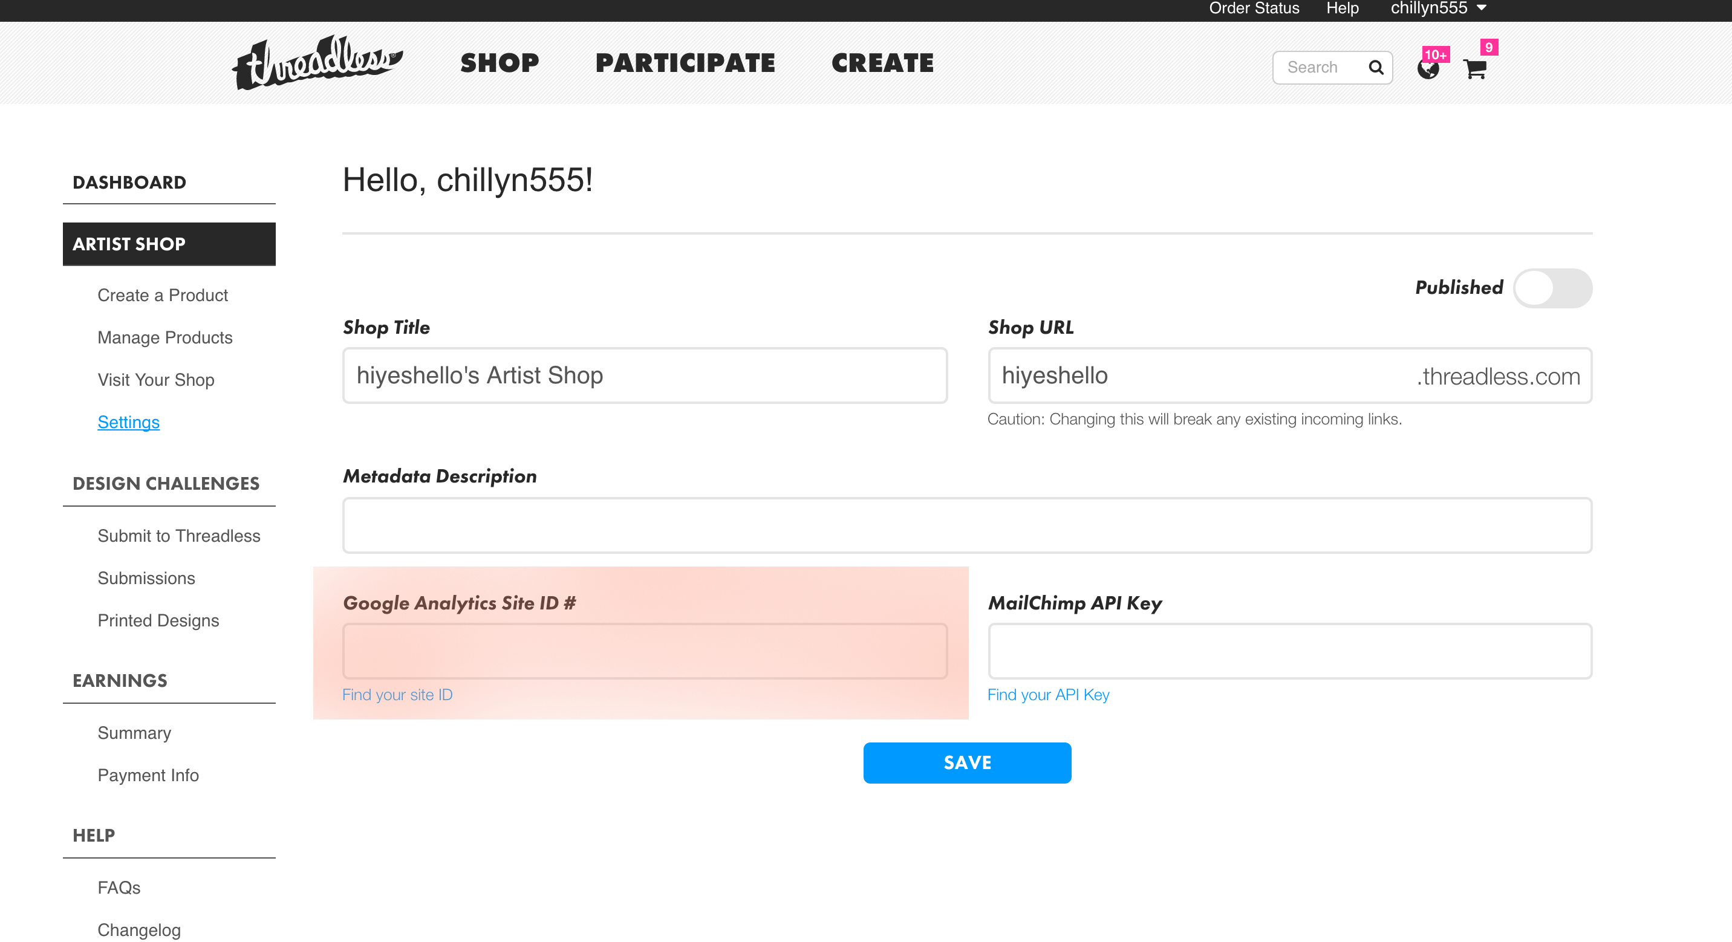Open the earnings Summary page
This screenshot has height=942, width=1732.
click(x=134, y=733)
